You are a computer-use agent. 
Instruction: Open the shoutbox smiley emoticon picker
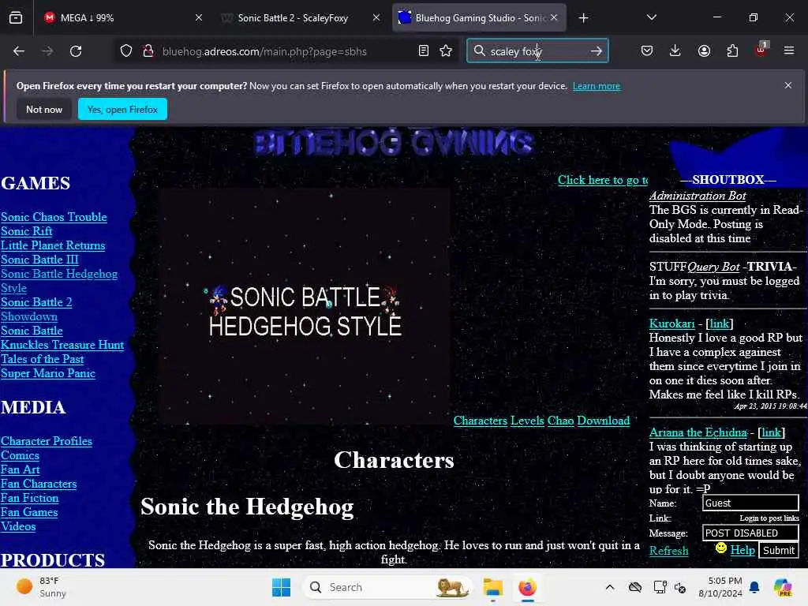point(721,548)
